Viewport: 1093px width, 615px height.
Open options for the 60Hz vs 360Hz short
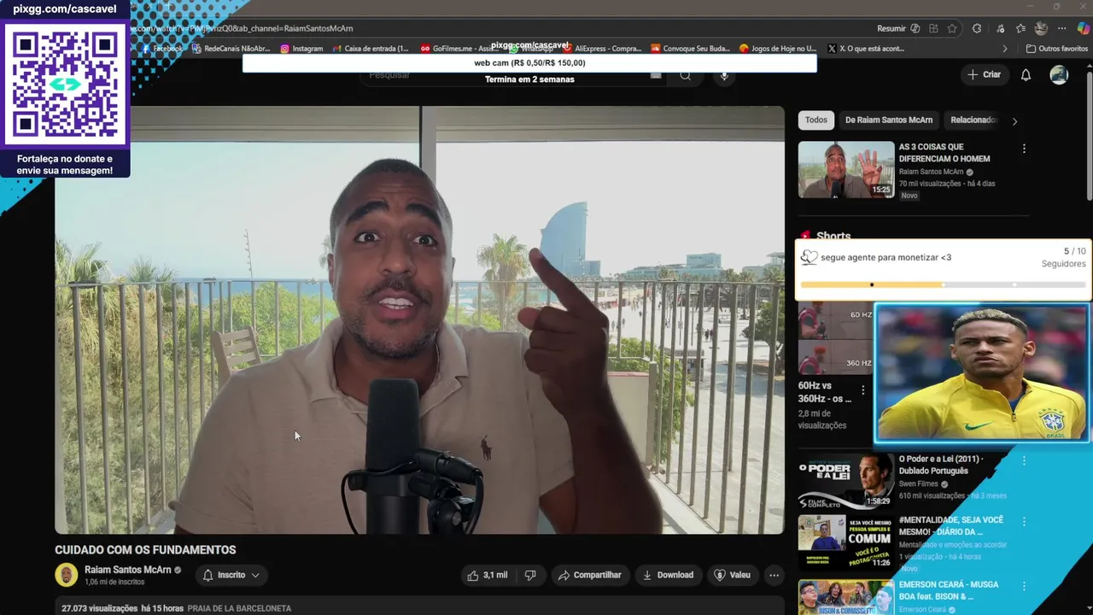click(x=862, y=390)
